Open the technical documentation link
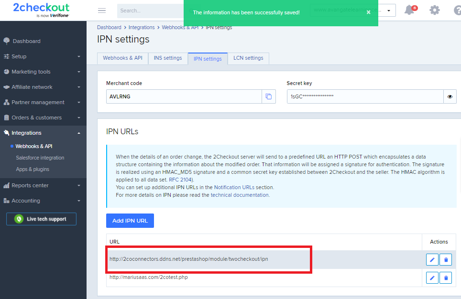This screenshot has height=299, width=461. 240,195
